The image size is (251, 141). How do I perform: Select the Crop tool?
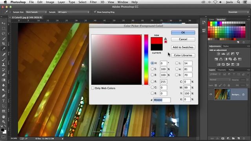pos(4,43)
